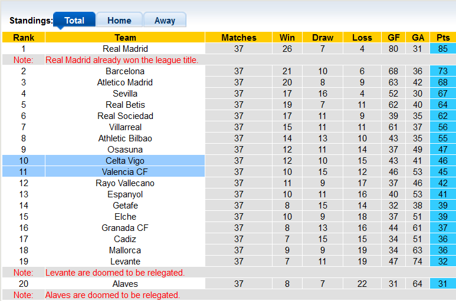Screen dimensions: 456x301
Task: Click the Team column header
Action: click(x=125, y=38)
